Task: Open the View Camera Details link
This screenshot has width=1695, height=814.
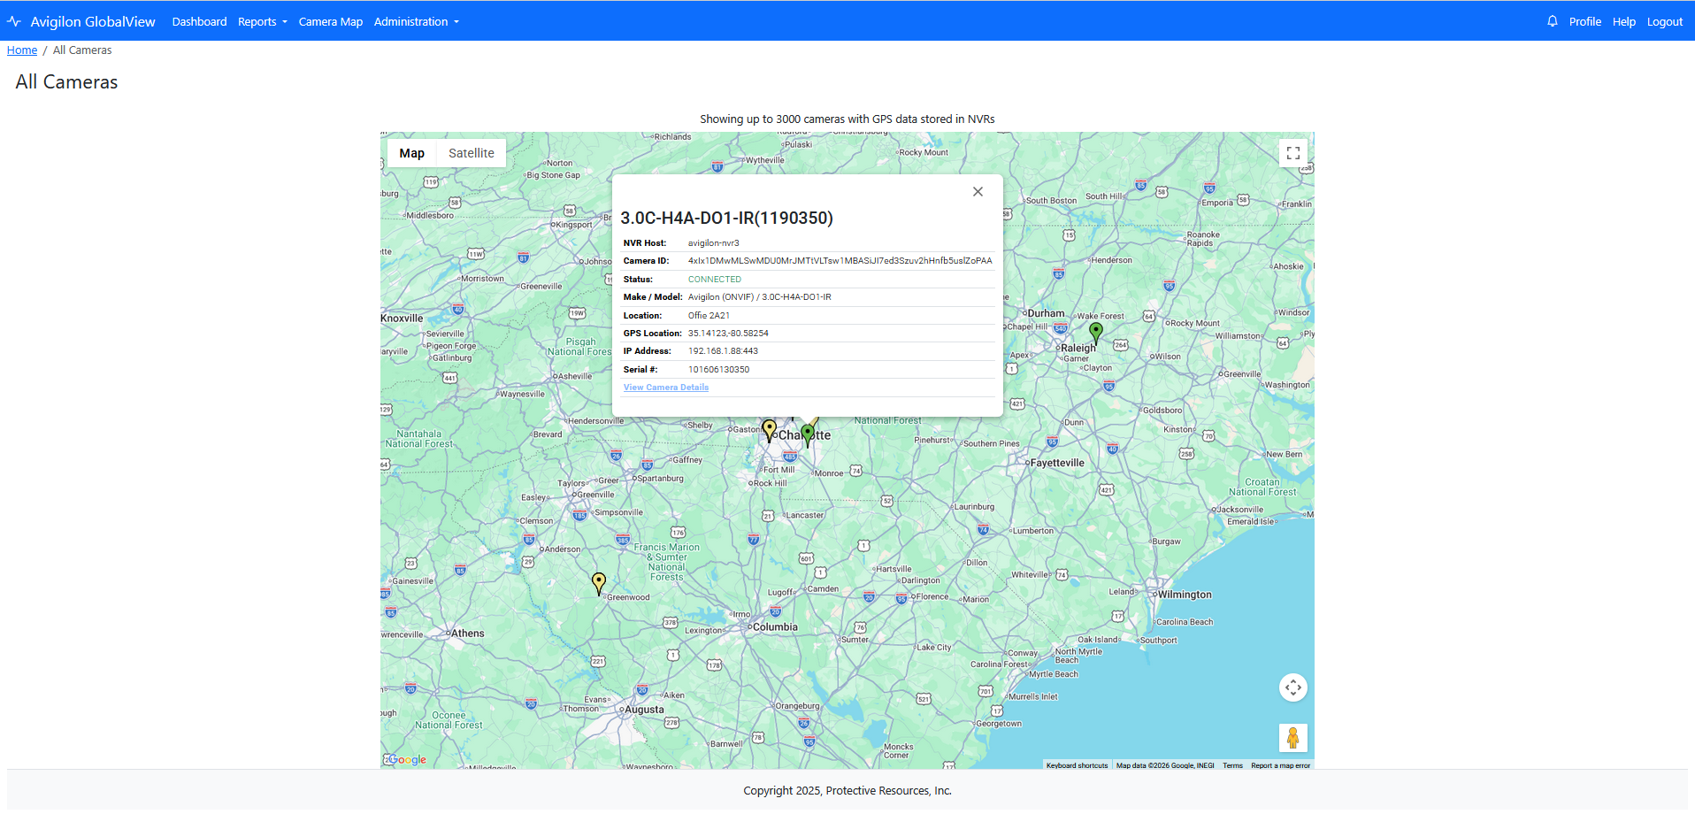Action: 666,388
